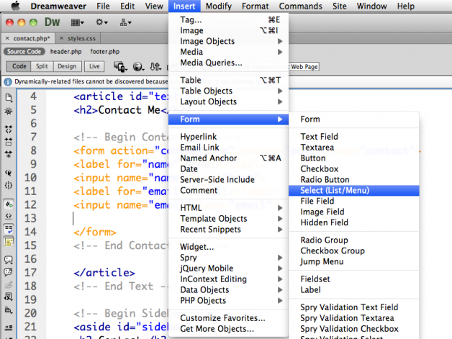Click Expand All icon
This screenshot has height=339, width=452.
(9, 154)
